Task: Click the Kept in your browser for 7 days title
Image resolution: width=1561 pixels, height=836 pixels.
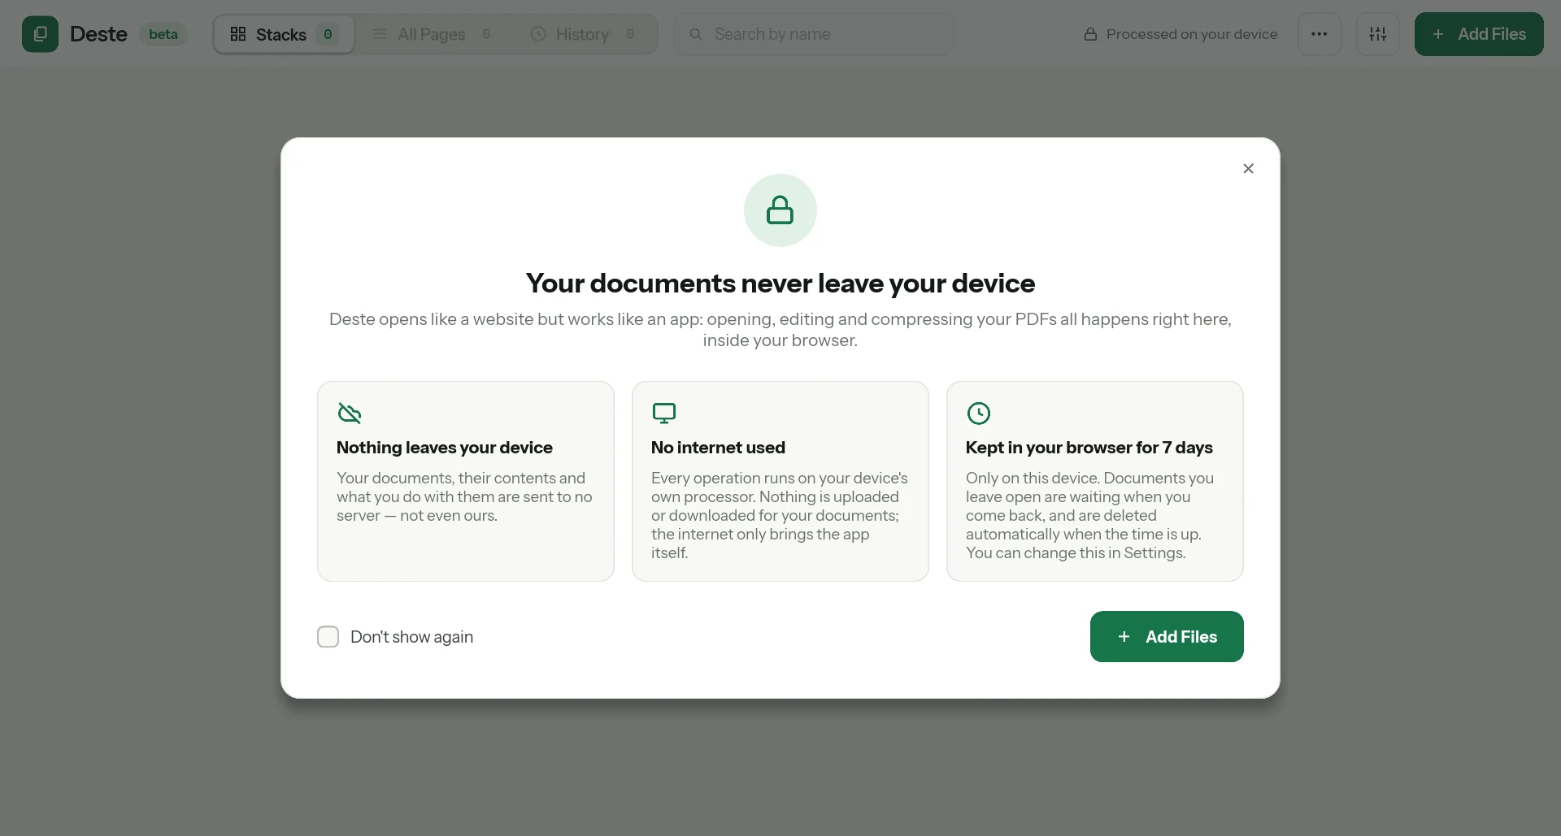Action: [x=1089, y=448]
